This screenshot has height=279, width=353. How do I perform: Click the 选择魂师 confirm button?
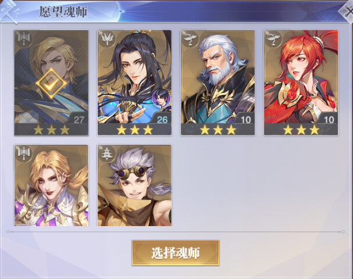click(176, 253)
